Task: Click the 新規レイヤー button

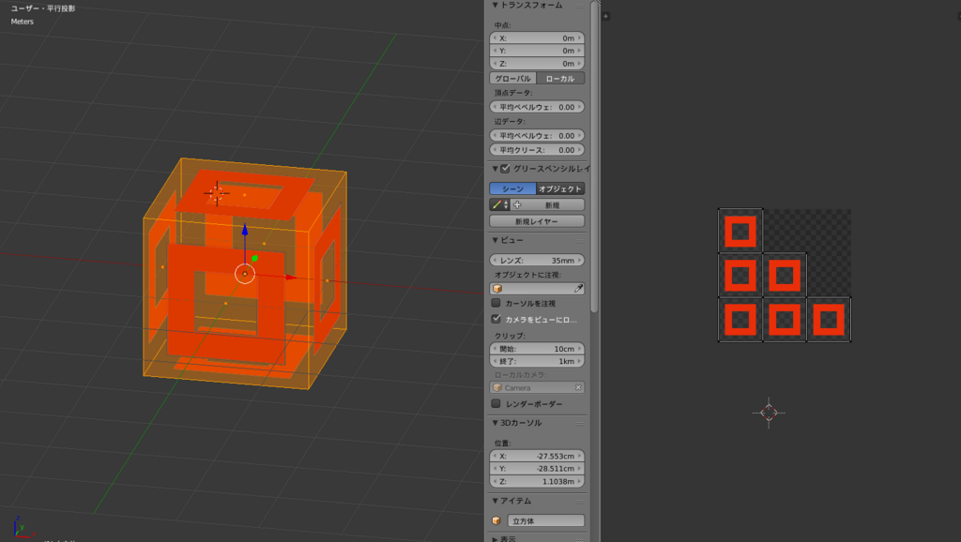Action: click(x=537, y=221)
